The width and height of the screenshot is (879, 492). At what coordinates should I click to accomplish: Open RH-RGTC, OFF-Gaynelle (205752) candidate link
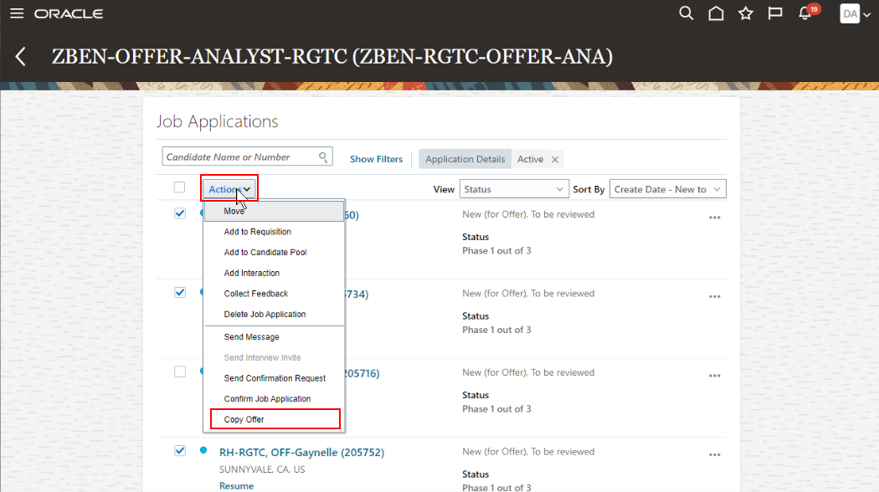(301, 452)
